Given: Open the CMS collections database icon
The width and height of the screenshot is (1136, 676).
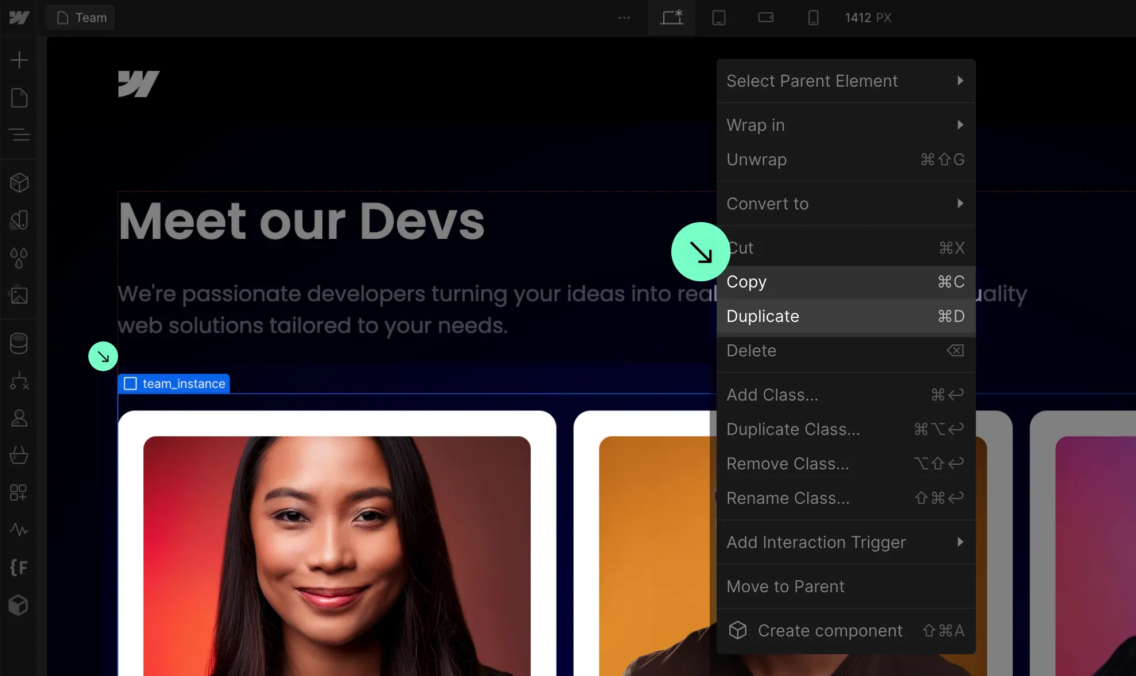Looking at the screenshot, I should [19, 343].
